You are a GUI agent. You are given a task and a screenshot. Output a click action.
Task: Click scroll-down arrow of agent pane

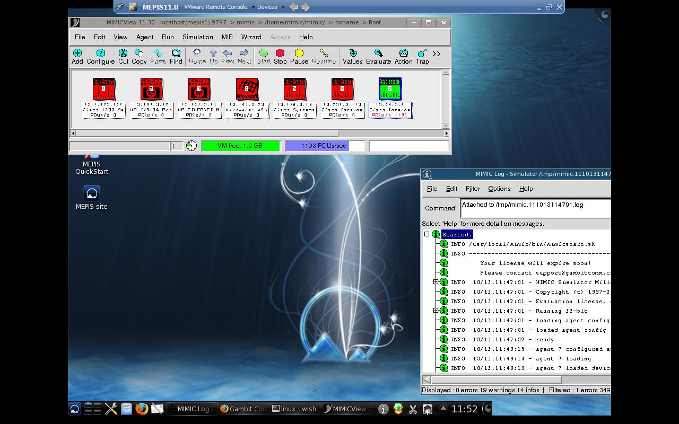click(x=446, y=126)
